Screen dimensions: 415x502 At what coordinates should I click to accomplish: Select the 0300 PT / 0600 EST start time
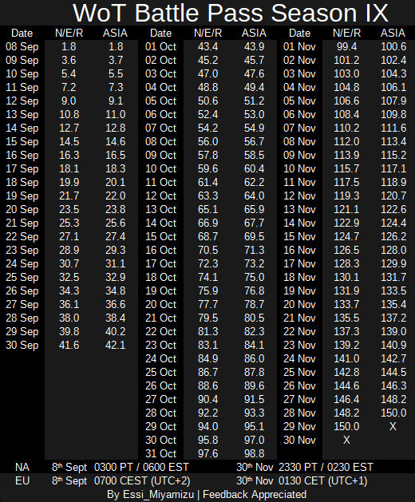141,467
